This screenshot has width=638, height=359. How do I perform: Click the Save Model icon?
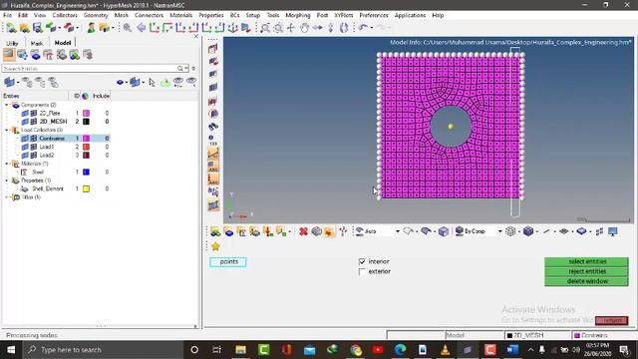(38, 28)
